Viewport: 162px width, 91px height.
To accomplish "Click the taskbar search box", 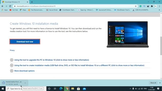I will tap(26, 89).
